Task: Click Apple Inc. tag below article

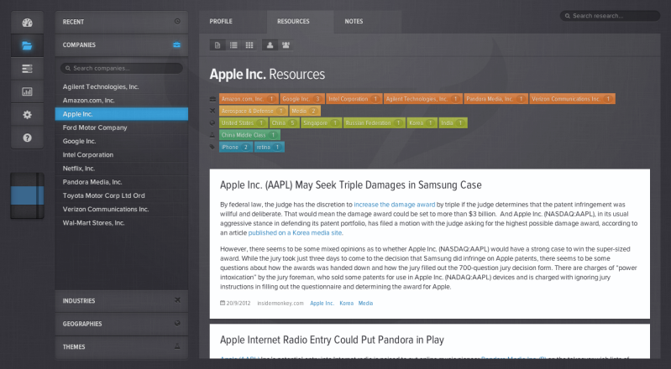Action: 322,303
